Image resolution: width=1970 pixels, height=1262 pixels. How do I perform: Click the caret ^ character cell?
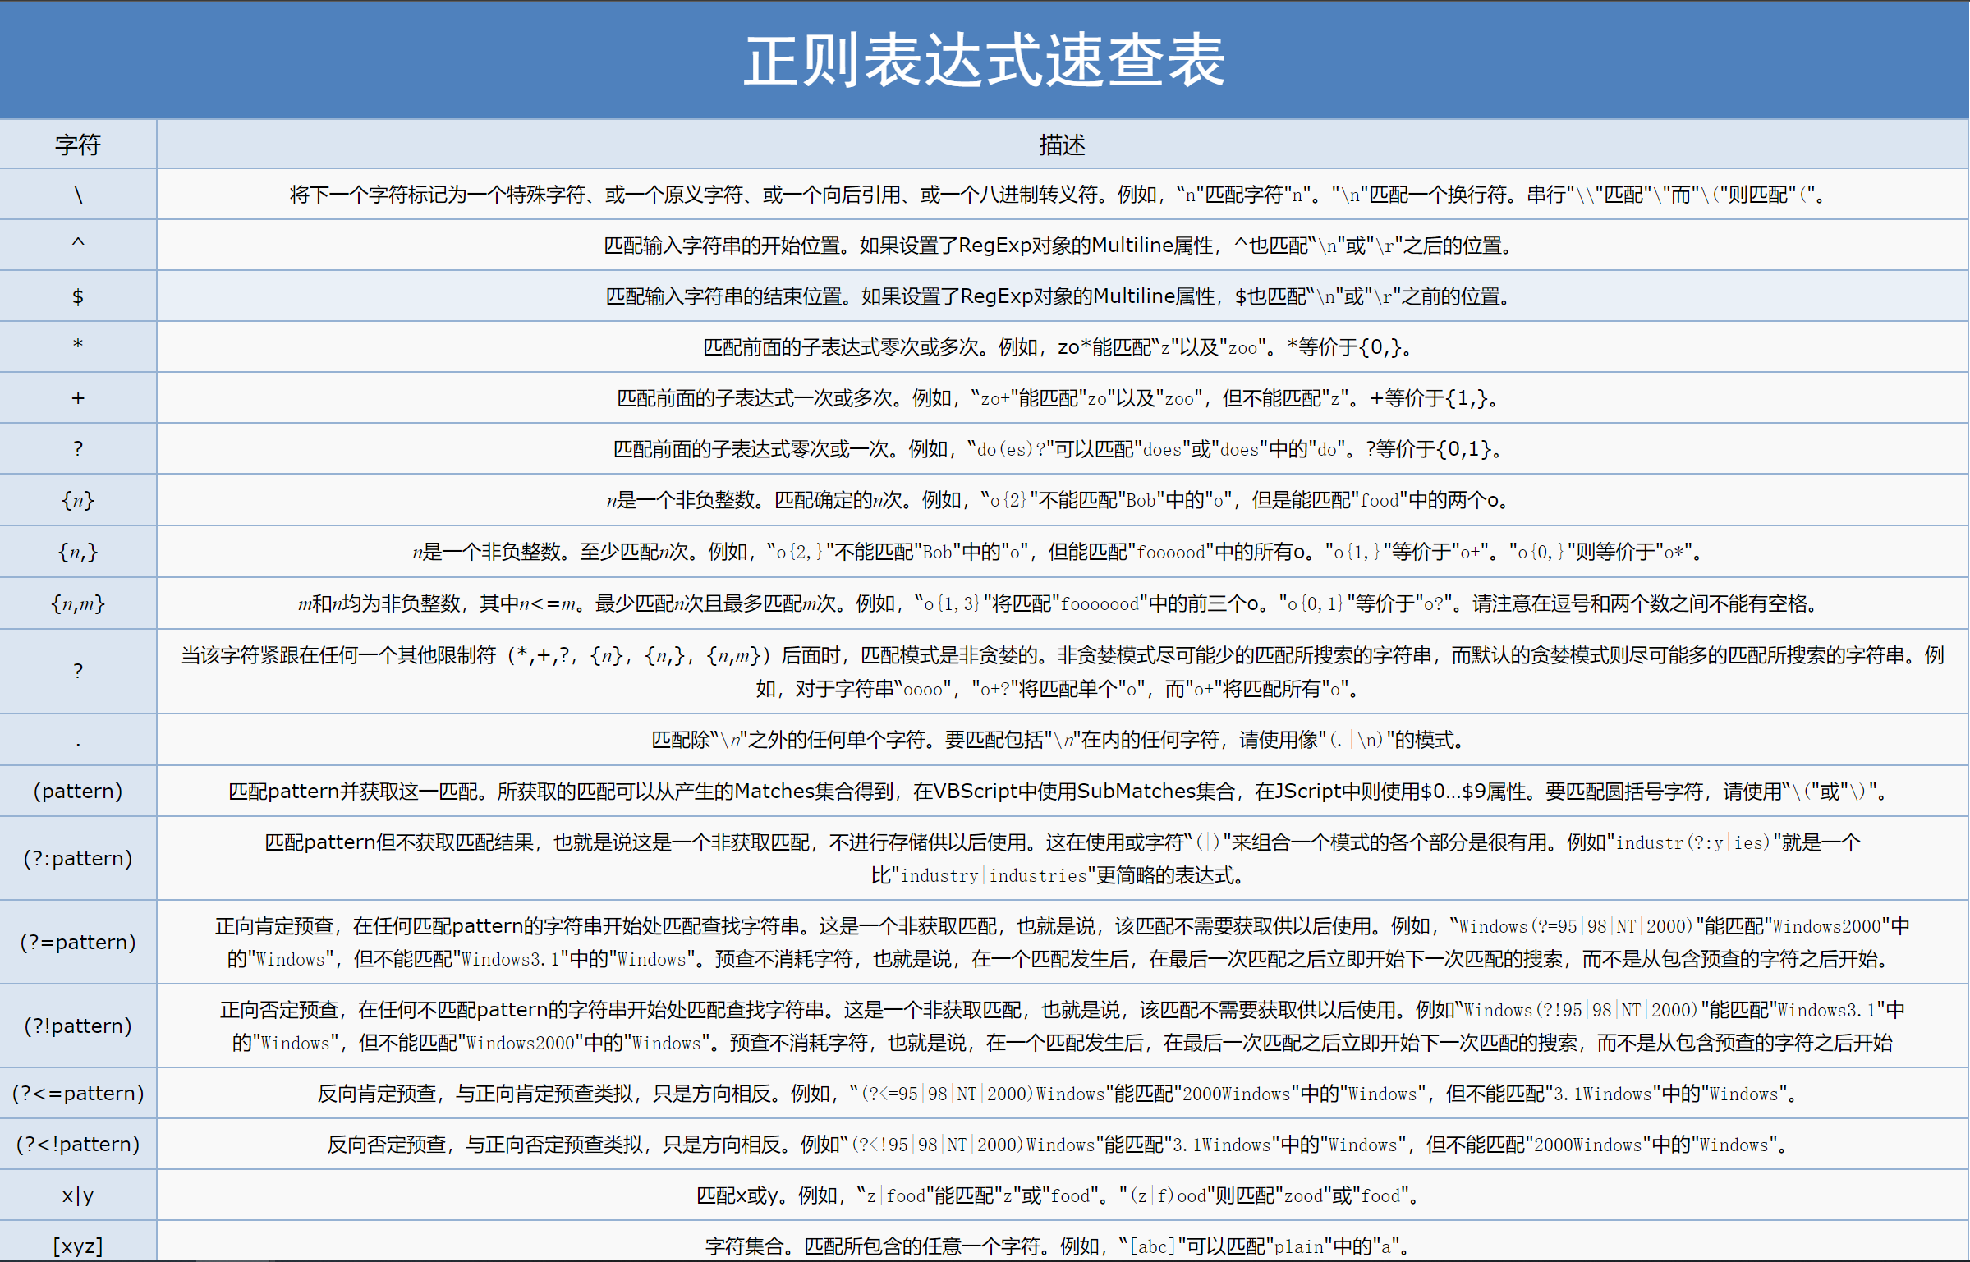[78, 245]
